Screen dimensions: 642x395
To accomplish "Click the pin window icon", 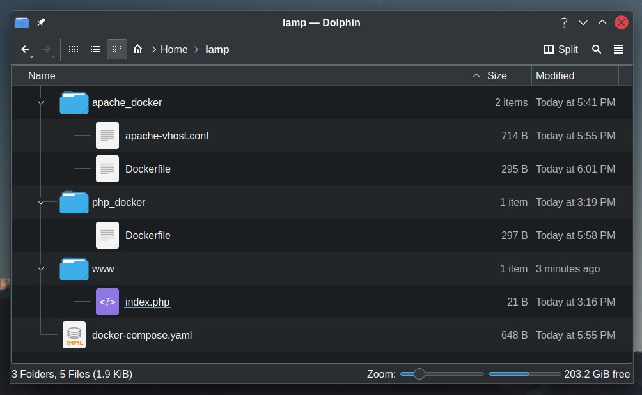I will [x=41, y=22].
